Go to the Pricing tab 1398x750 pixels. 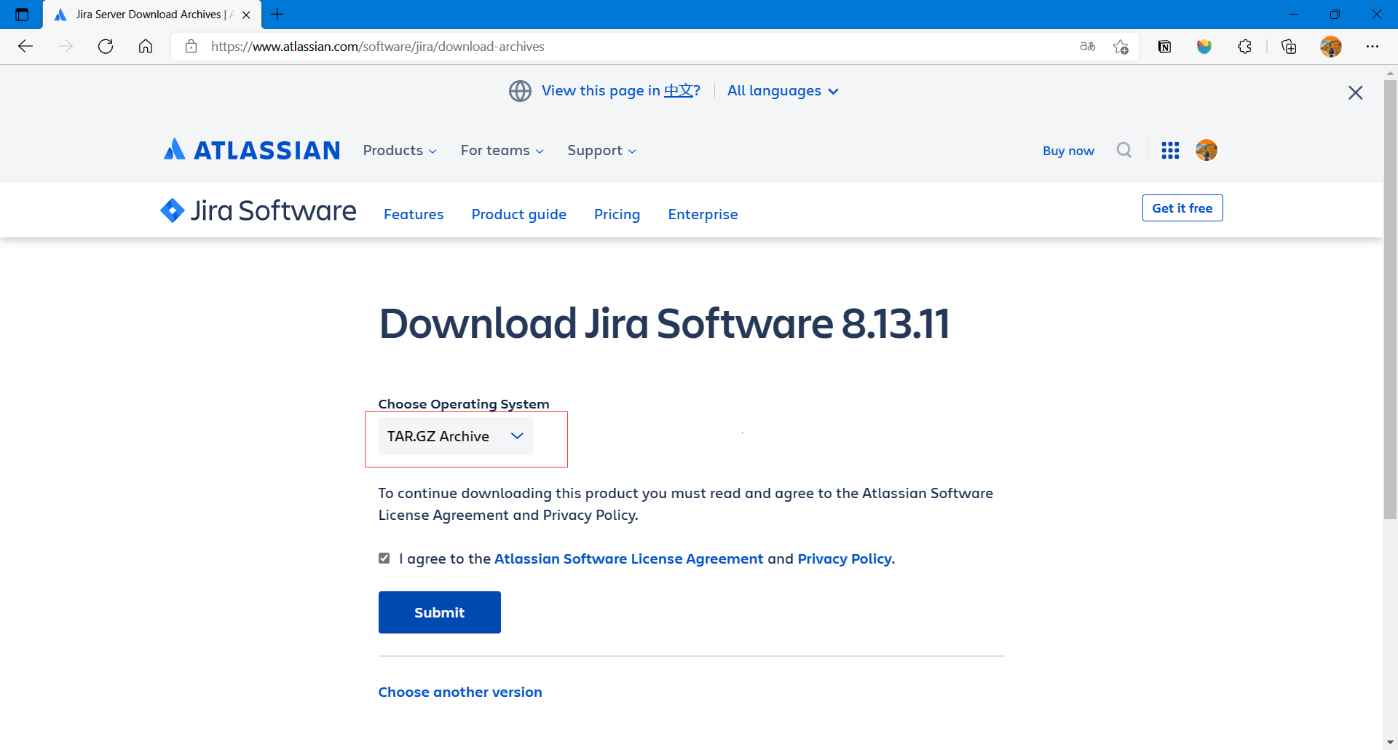pyautogui.click(x=617, y=214)
